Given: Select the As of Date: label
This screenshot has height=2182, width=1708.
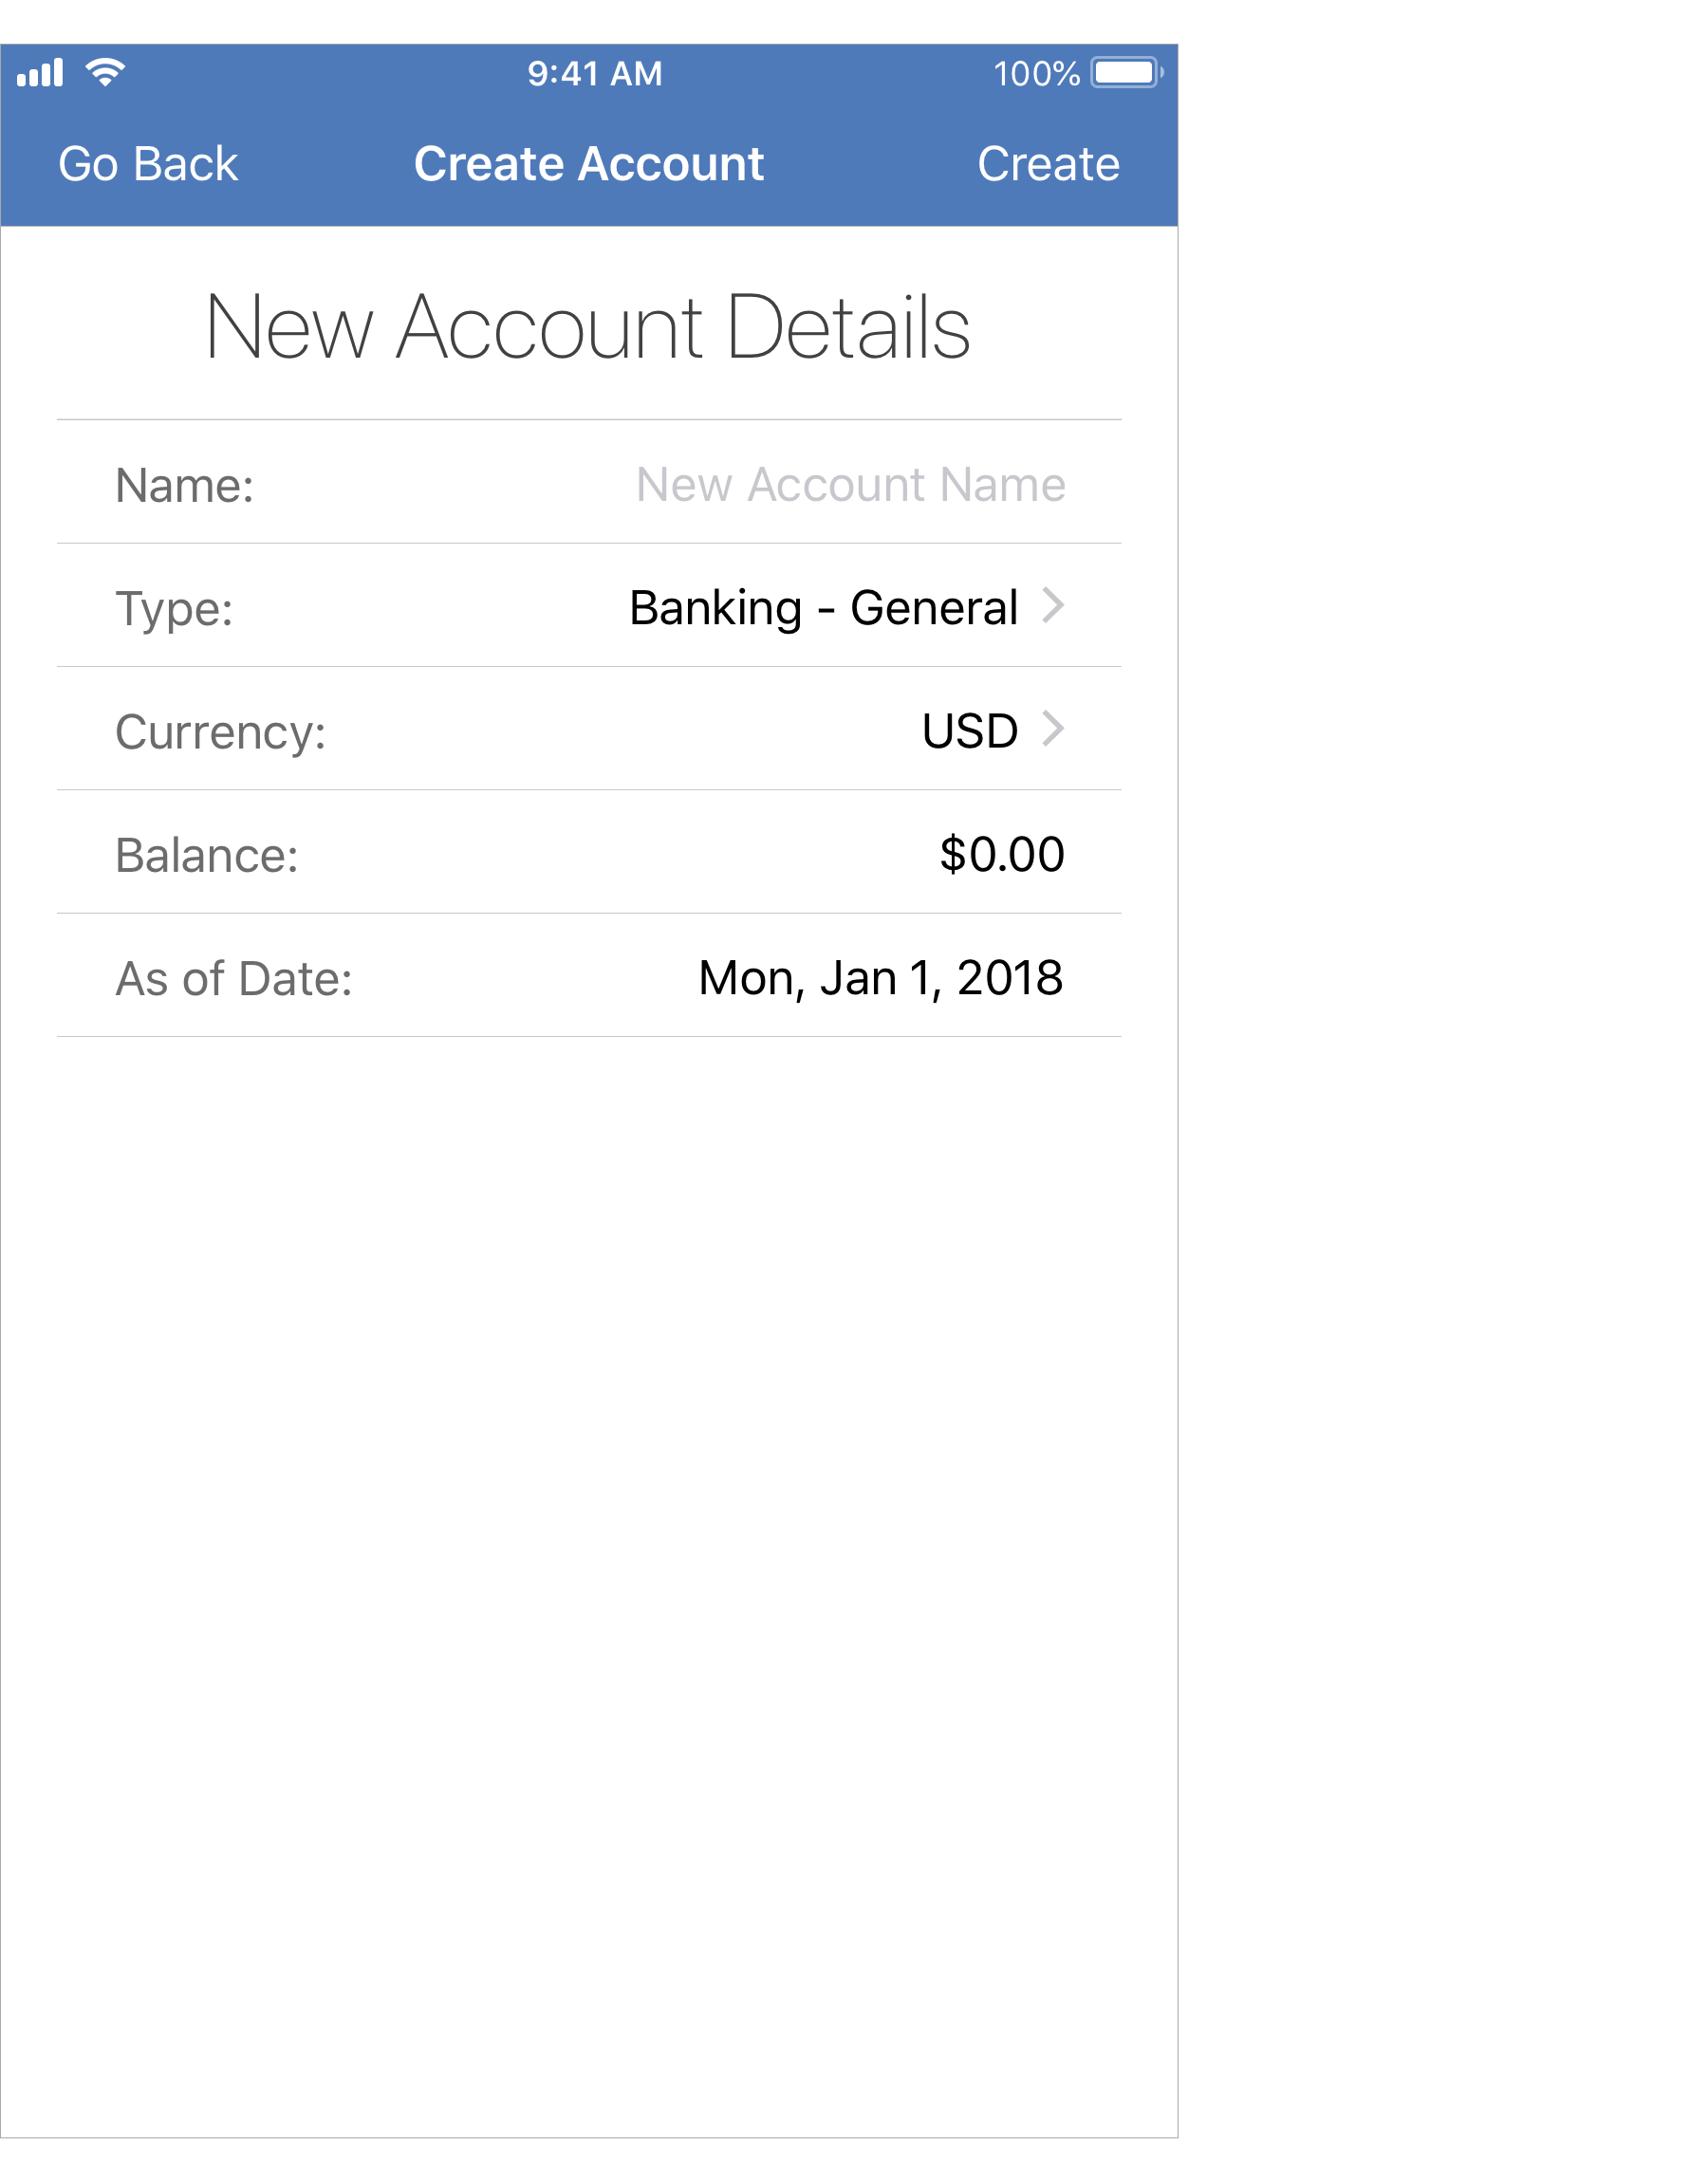Looking at the screenshot, I should [234, 978].
